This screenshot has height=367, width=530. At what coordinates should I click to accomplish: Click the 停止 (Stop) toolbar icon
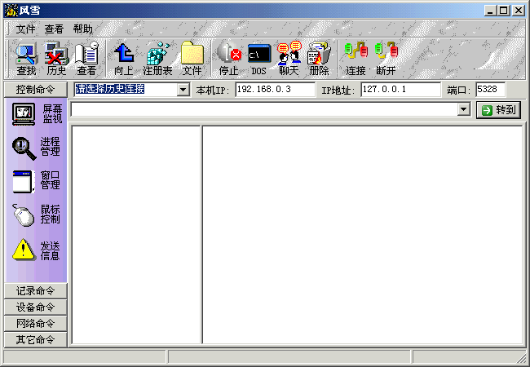(229, 59)
